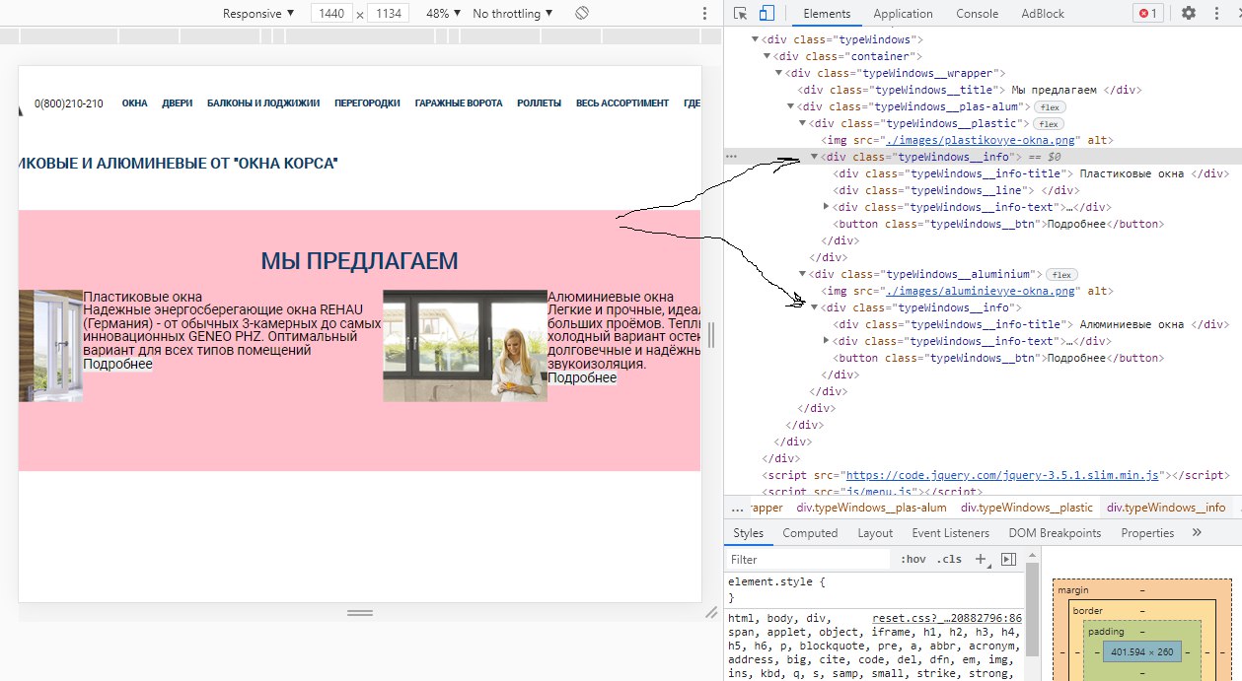Click the styles Filter input
Image resolution: width=1242 pixels, height=681 pixels.
pyautogui.click(x=808, y=559)
